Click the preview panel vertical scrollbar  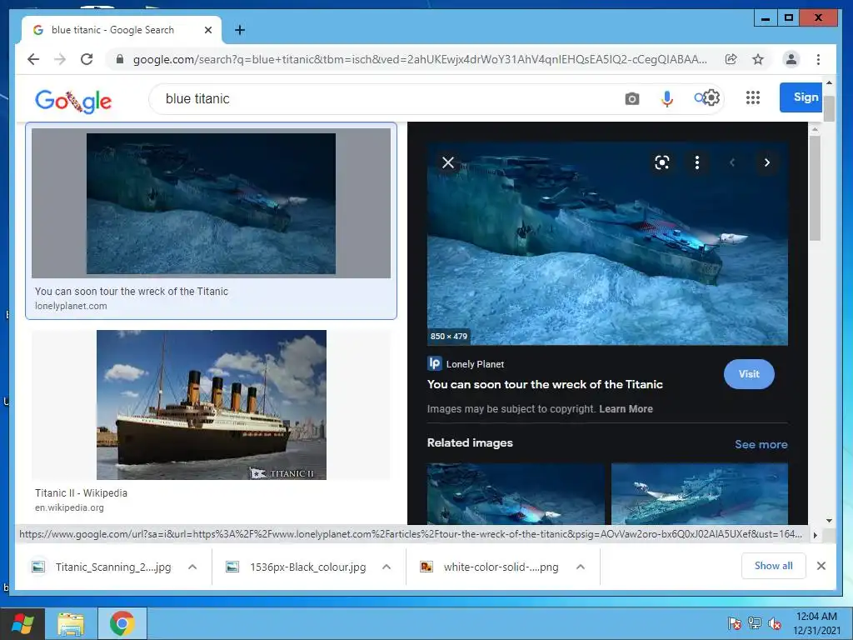click(815, 187)
